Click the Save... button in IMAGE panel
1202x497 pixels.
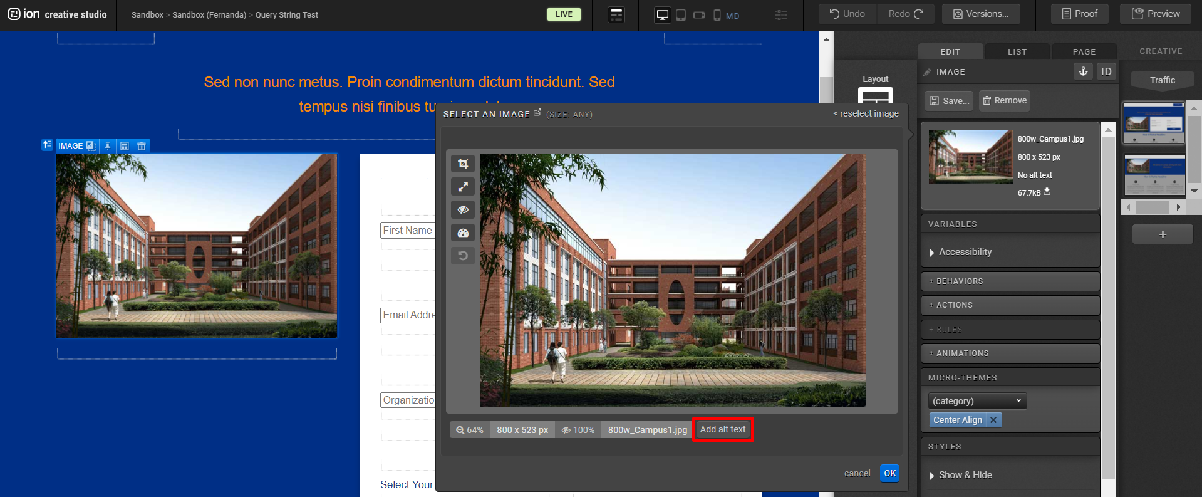[949, 100]
